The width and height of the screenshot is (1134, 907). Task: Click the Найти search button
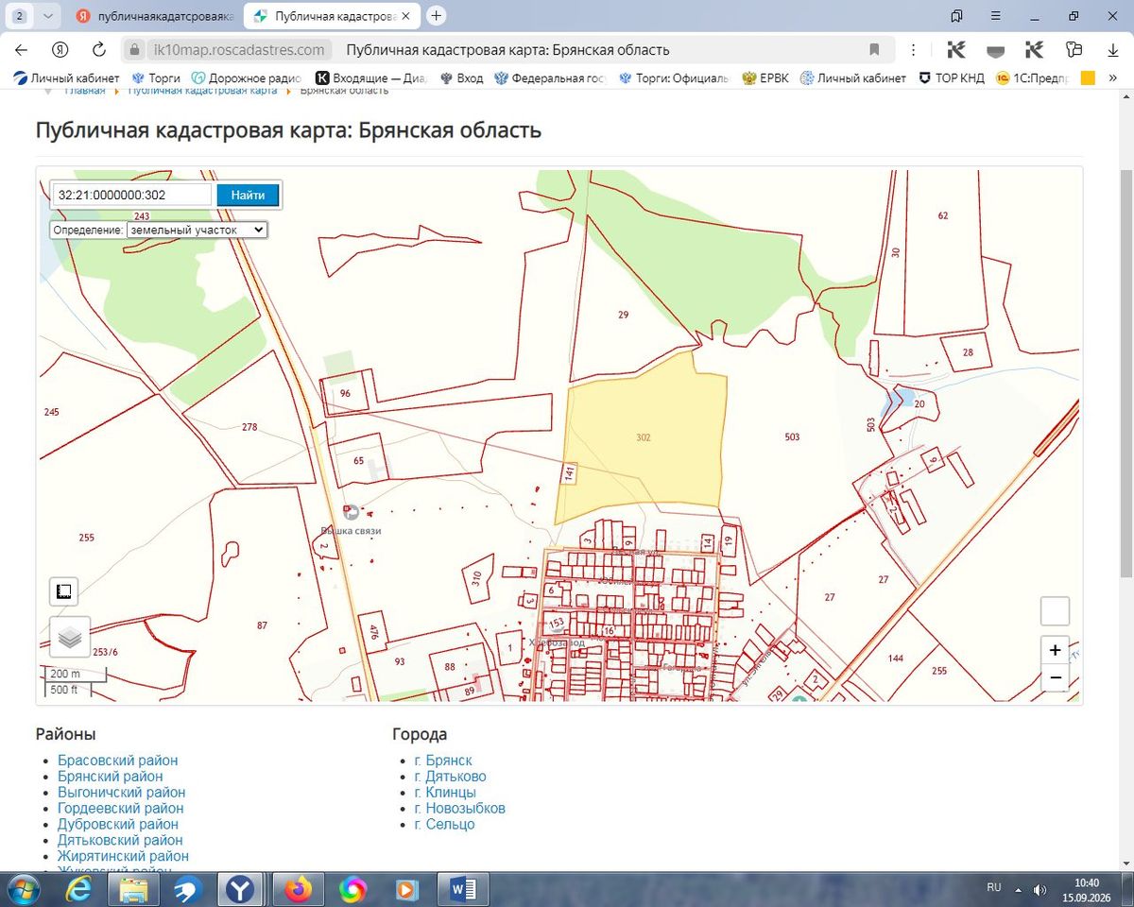click(x=248, y=195)
